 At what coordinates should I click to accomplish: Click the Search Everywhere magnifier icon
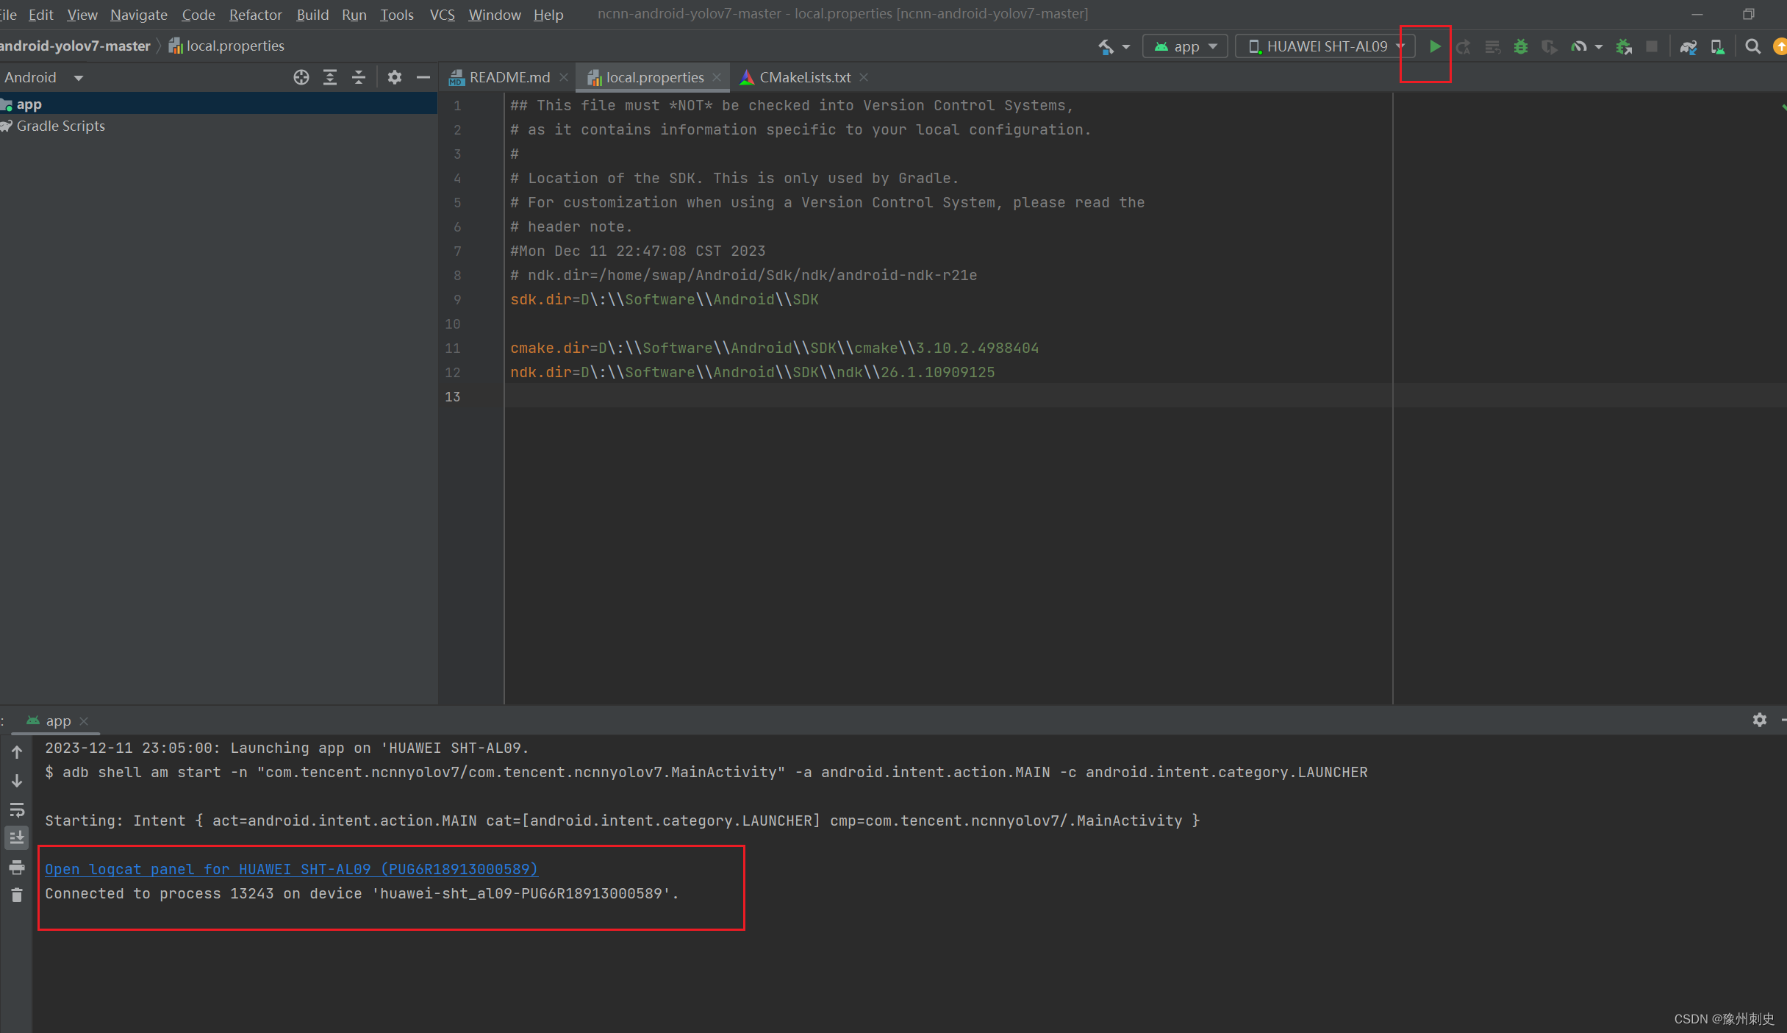[x=1752, y=46]
